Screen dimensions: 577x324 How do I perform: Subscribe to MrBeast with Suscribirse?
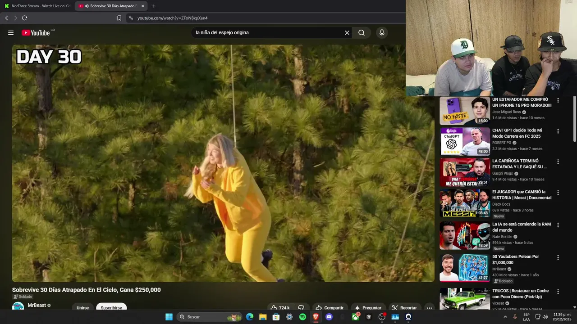coord(111,308)
